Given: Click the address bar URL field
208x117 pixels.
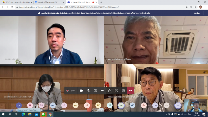Looking at the screenshot, I should coord(100,7).
